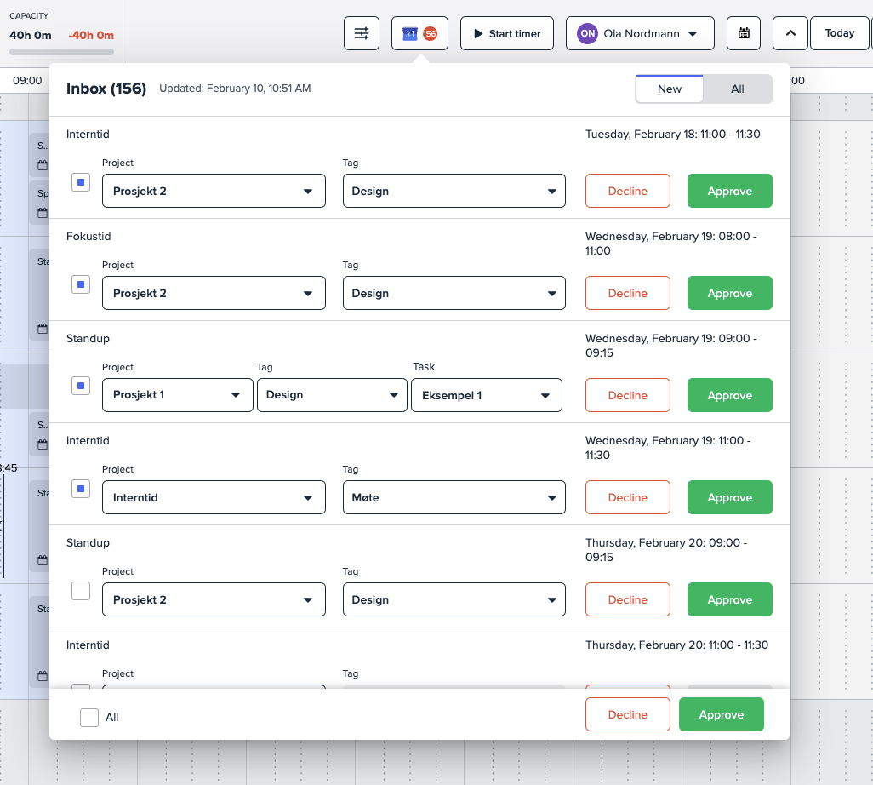Open the filter settings sliders icon

(x=362, y=33)
